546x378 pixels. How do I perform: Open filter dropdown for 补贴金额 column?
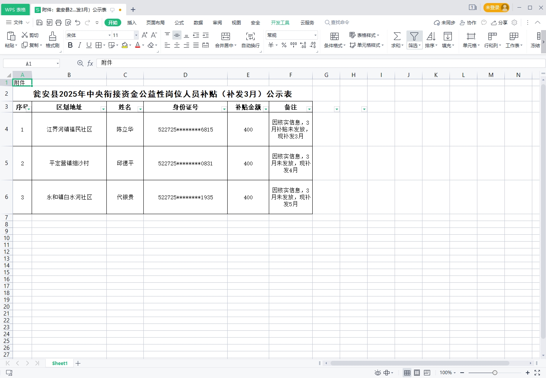tap(266, 109)
